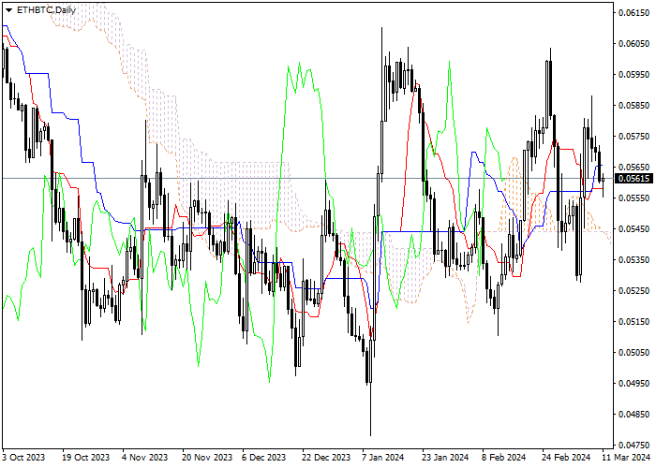The height and width of the screenshot is (468, 656).
Task: Click the 0.05850 price axis label
Action: pos(634,106)
